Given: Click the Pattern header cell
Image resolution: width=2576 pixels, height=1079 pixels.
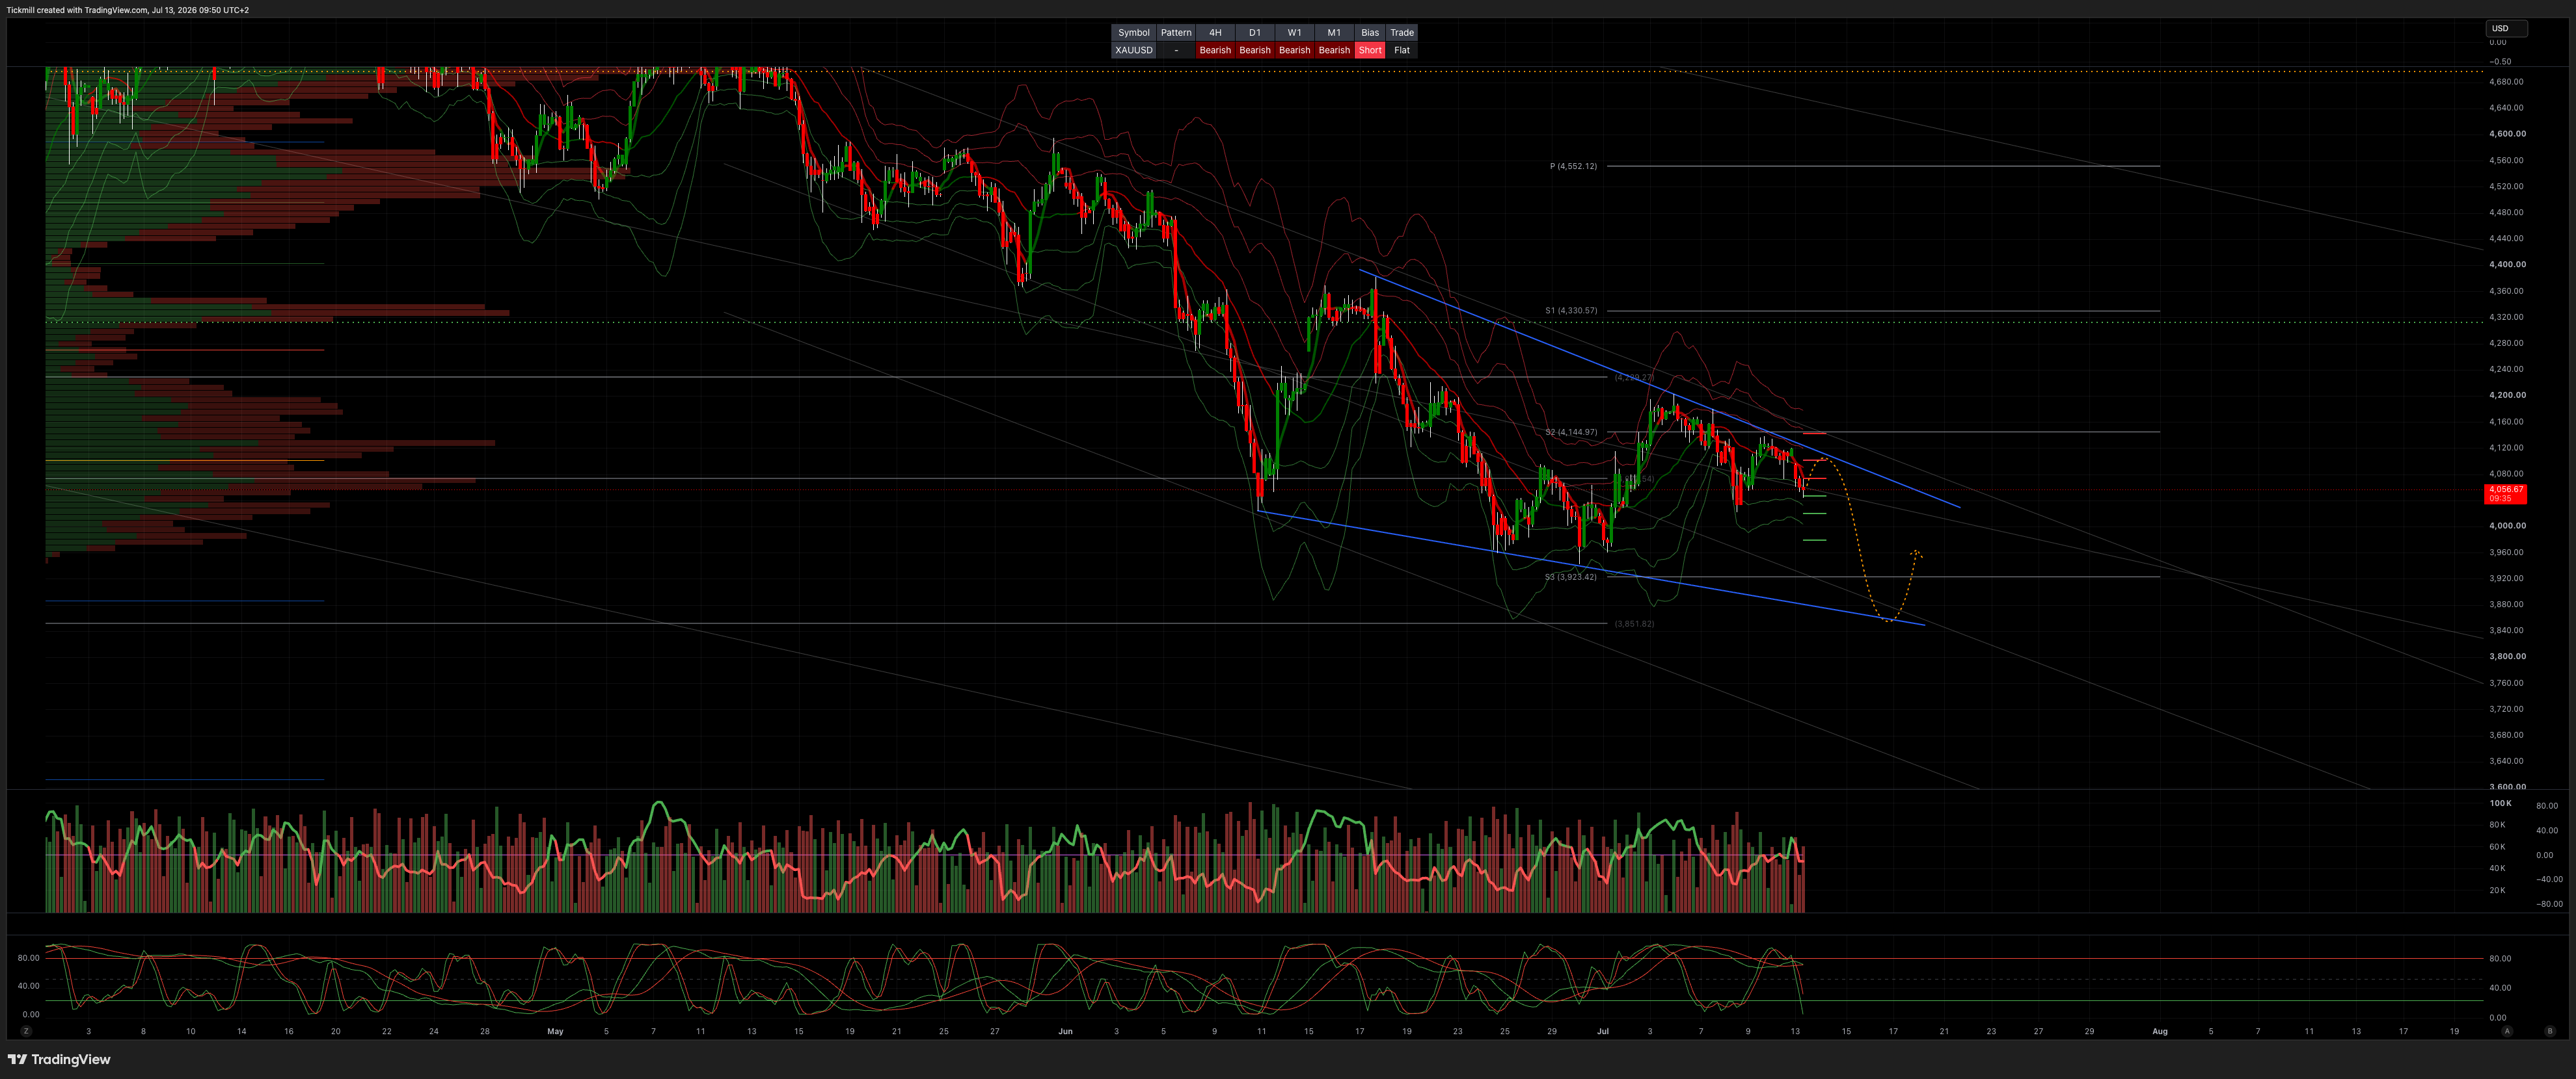Looking at the screenshot, I should click(x=1176, y=33).
